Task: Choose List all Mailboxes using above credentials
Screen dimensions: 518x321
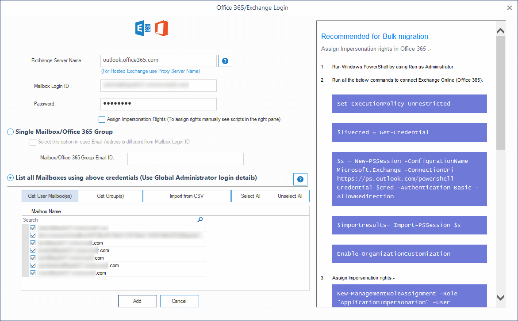Action: tap(10, 178)
